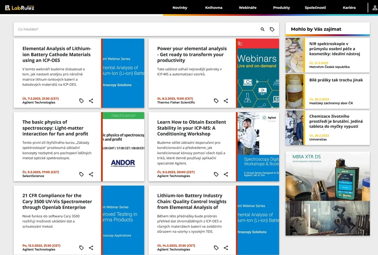Open Lithium-Ion Battery Industry Chain title
The height and width of the screenshot is (255, 378).
[x=192, y=201]
